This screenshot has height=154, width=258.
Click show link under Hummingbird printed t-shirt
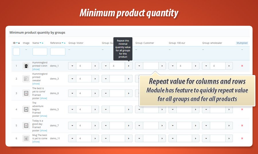click(x=36, y=69)
